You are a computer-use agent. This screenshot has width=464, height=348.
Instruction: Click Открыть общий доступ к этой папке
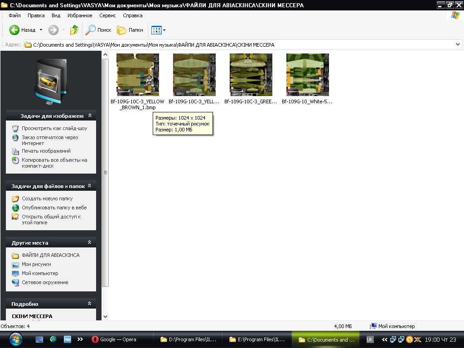point(51,220)
